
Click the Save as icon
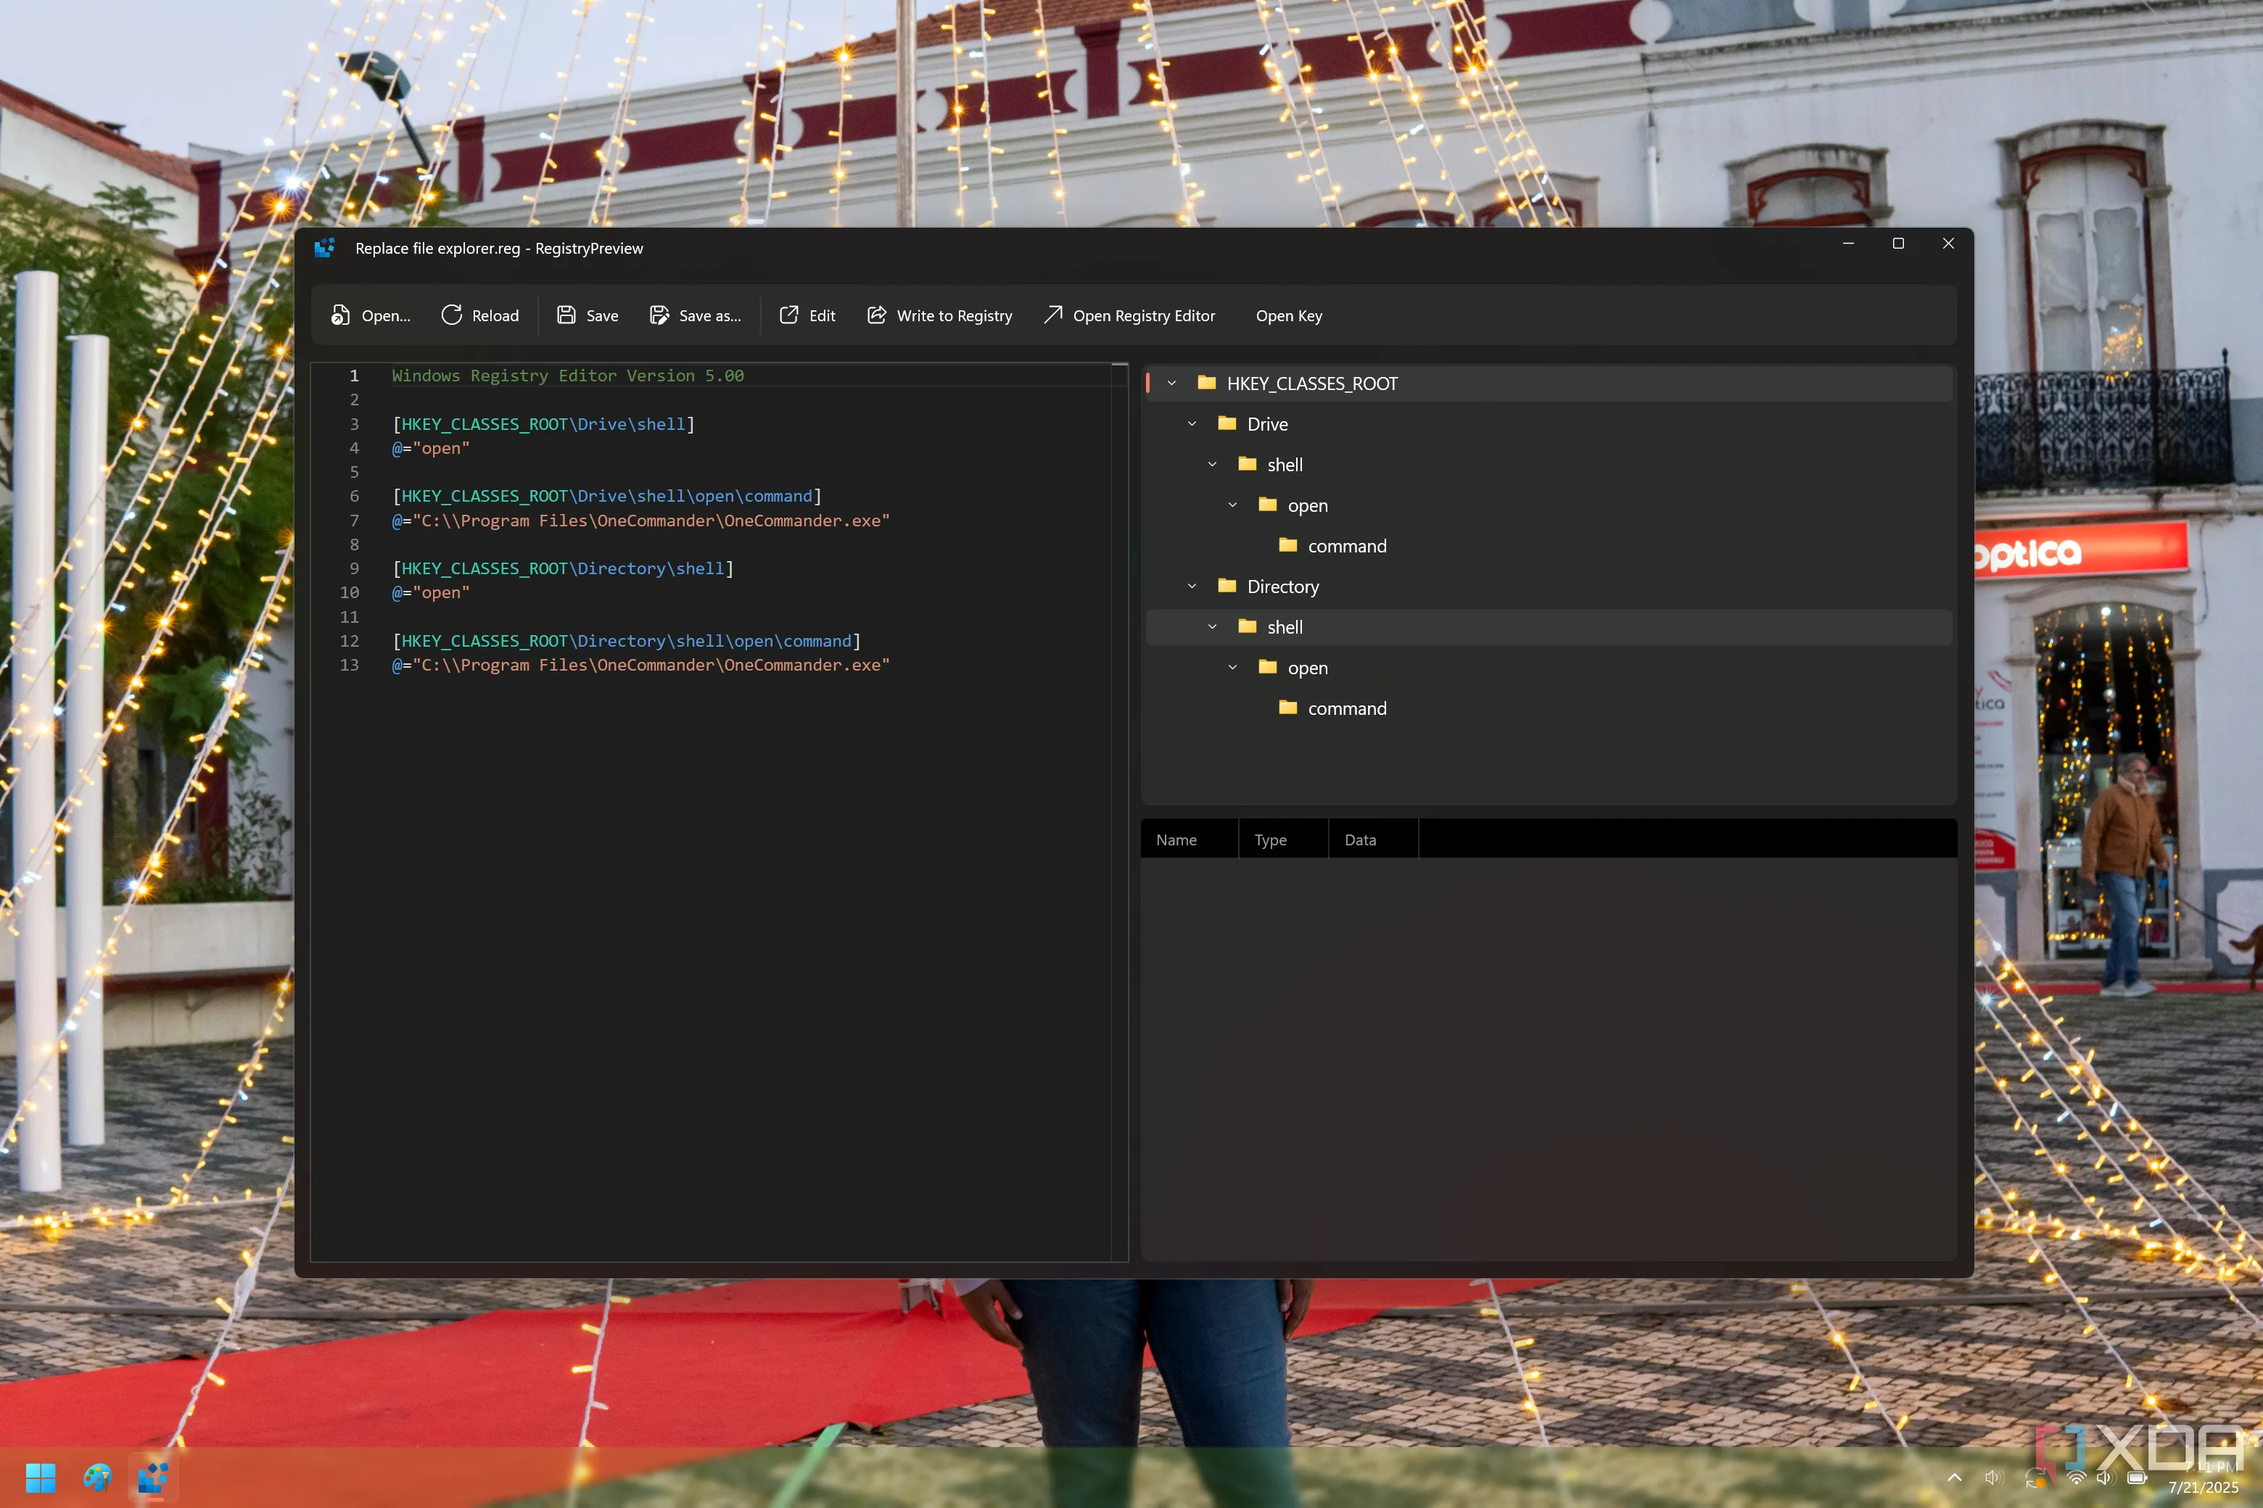[659, 315]
